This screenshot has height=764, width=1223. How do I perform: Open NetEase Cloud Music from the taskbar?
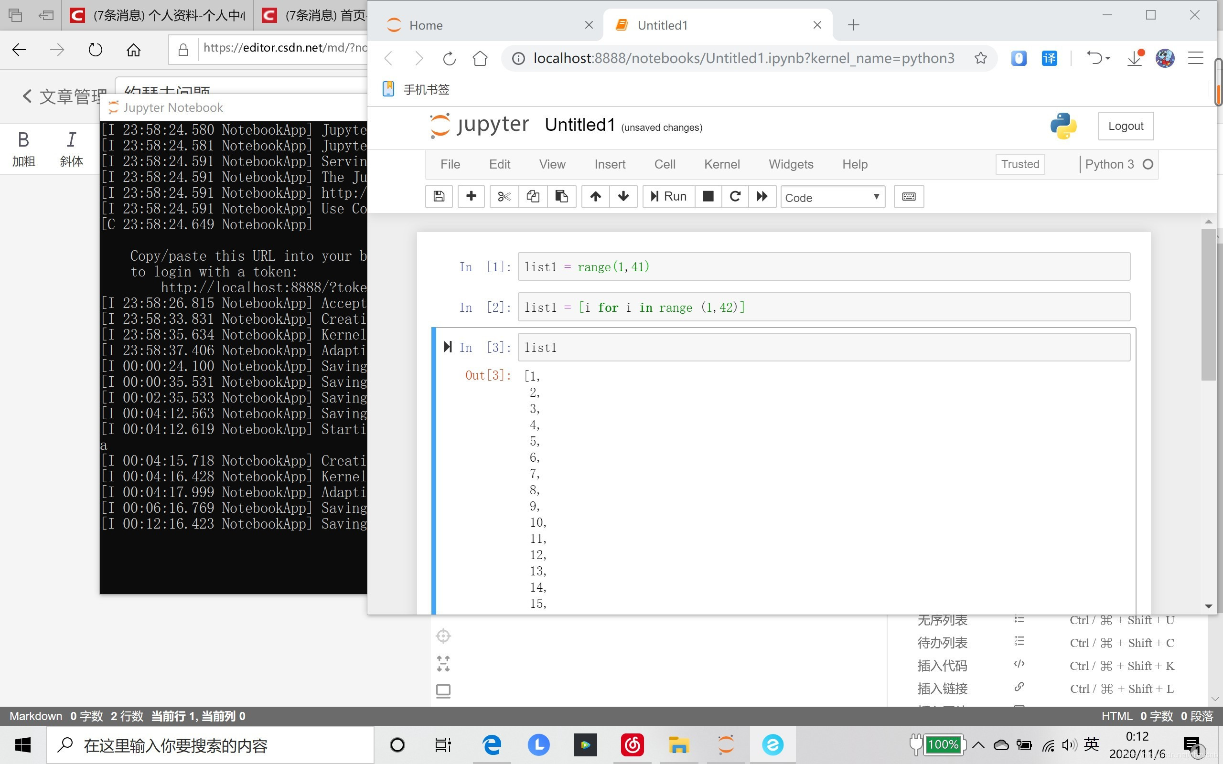coord(632,745)
